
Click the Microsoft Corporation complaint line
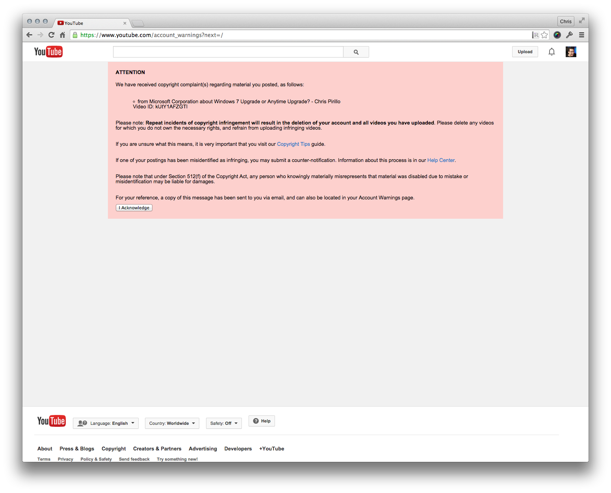[239, 102]
